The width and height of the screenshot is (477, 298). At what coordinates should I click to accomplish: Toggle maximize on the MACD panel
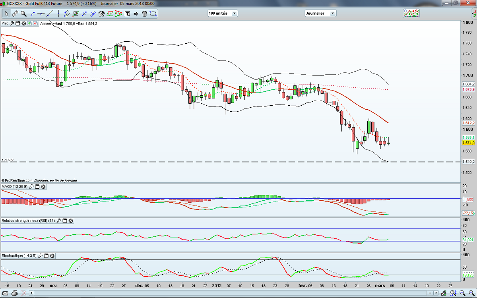tap(37, 186)
